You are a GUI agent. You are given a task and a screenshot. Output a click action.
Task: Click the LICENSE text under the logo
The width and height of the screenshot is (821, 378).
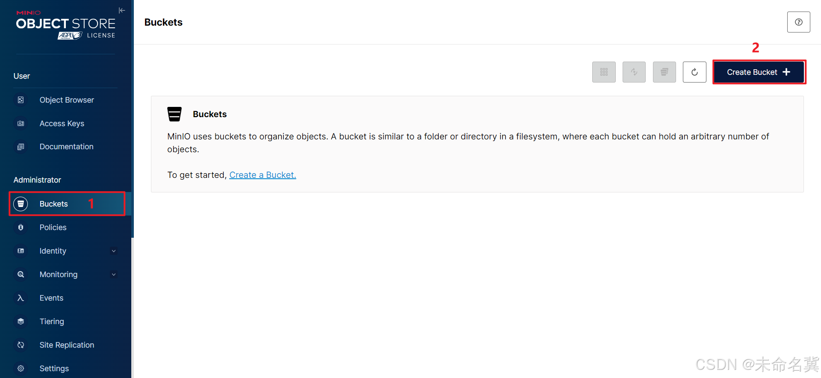(x=101, y=35)
